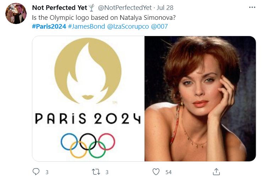Click the share upload icon
The width and height of the screenshot is (262, 178).
(216, 172)
